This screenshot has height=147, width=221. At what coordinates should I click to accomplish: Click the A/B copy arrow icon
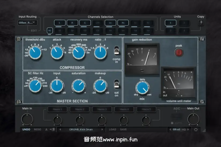pos(52,129)
